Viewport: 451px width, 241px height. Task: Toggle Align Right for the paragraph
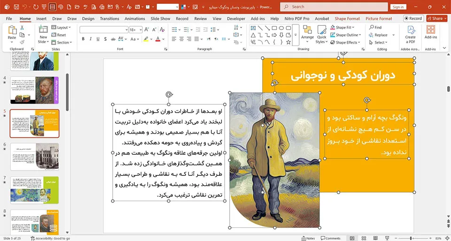(x=189, y=39)
